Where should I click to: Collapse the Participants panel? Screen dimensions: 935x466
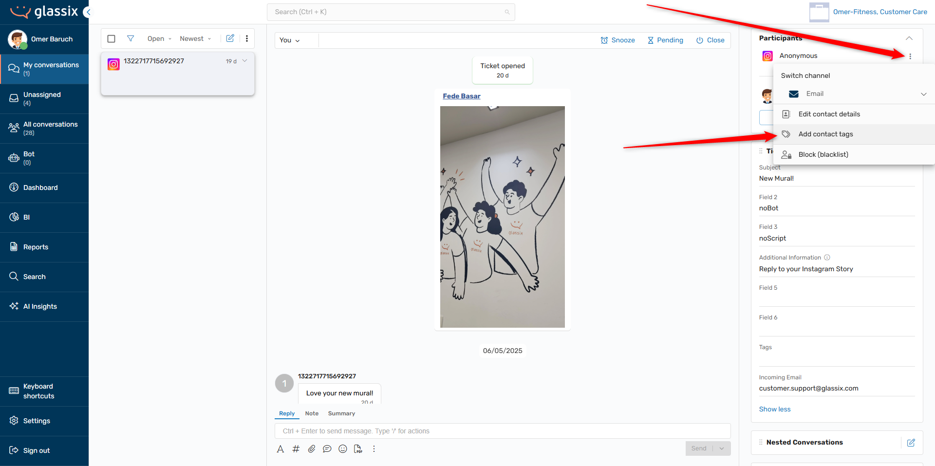click(x=909, y=38)
